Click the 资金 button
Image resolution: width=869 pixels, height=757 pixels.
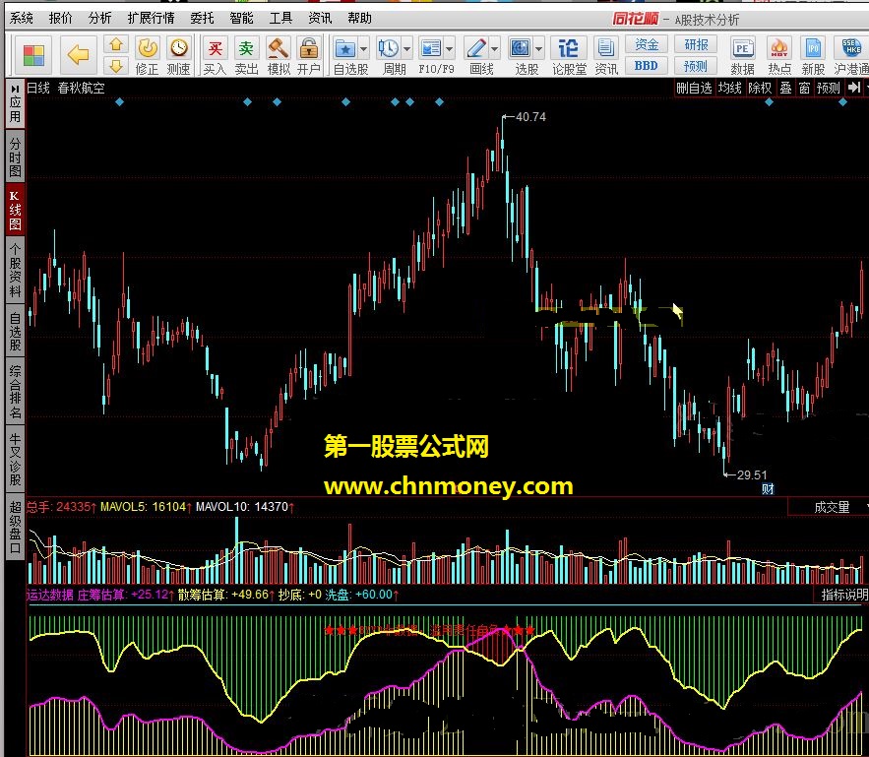click(647, 44)
